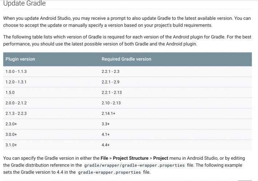Image resolution: width=258 pixels, height=181 pixels.
Task: Click the 2.14.1+ Gradle version cell
Action: point(108,114)
